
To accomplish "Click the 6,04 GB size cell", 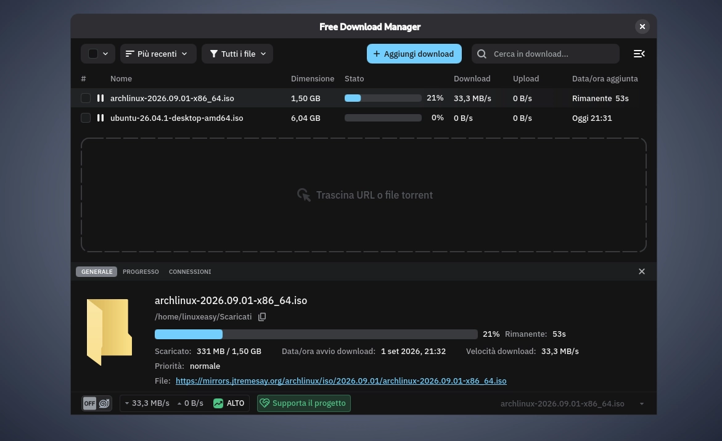I will point(306,118).
